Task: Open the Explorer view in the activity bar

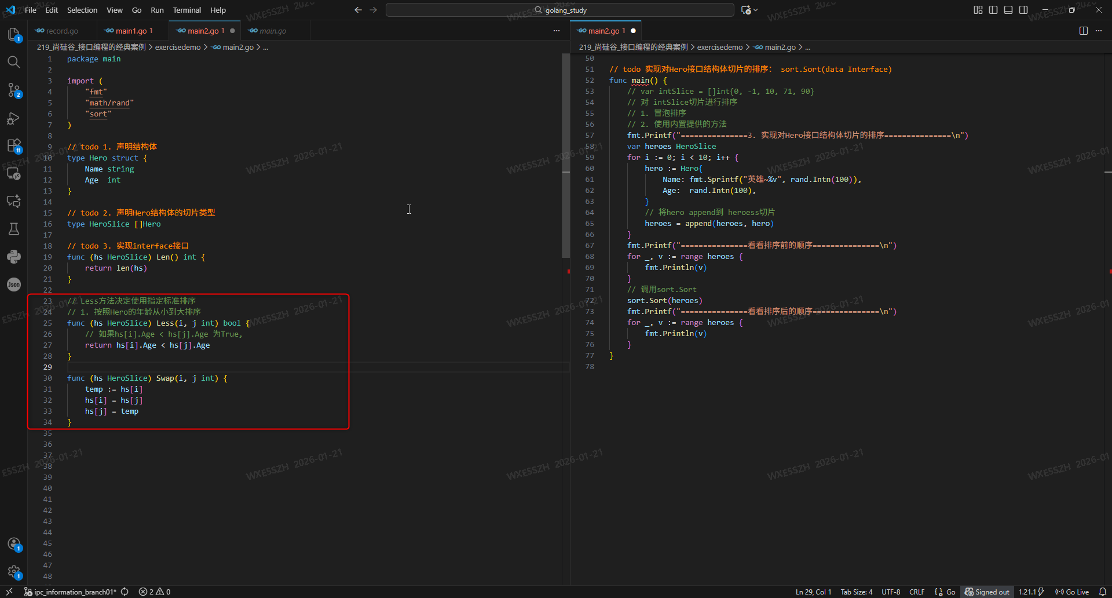Action: point(14,34)
